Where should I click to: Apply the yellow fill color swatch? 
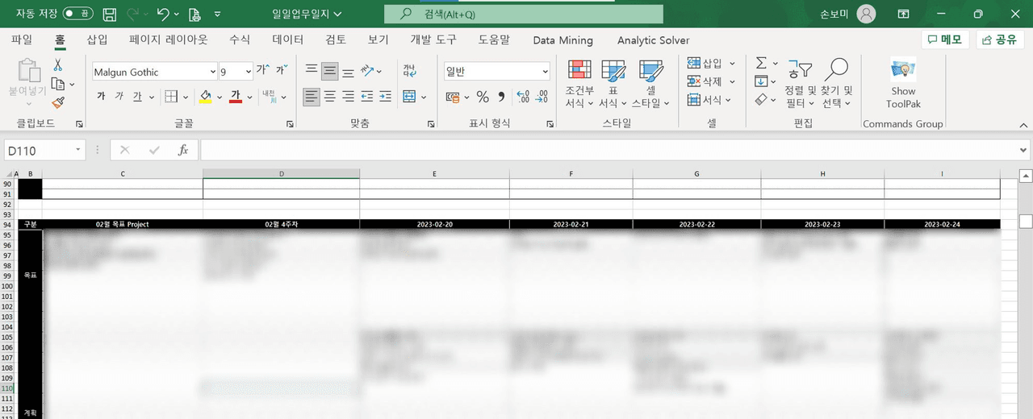coord(205,97)
